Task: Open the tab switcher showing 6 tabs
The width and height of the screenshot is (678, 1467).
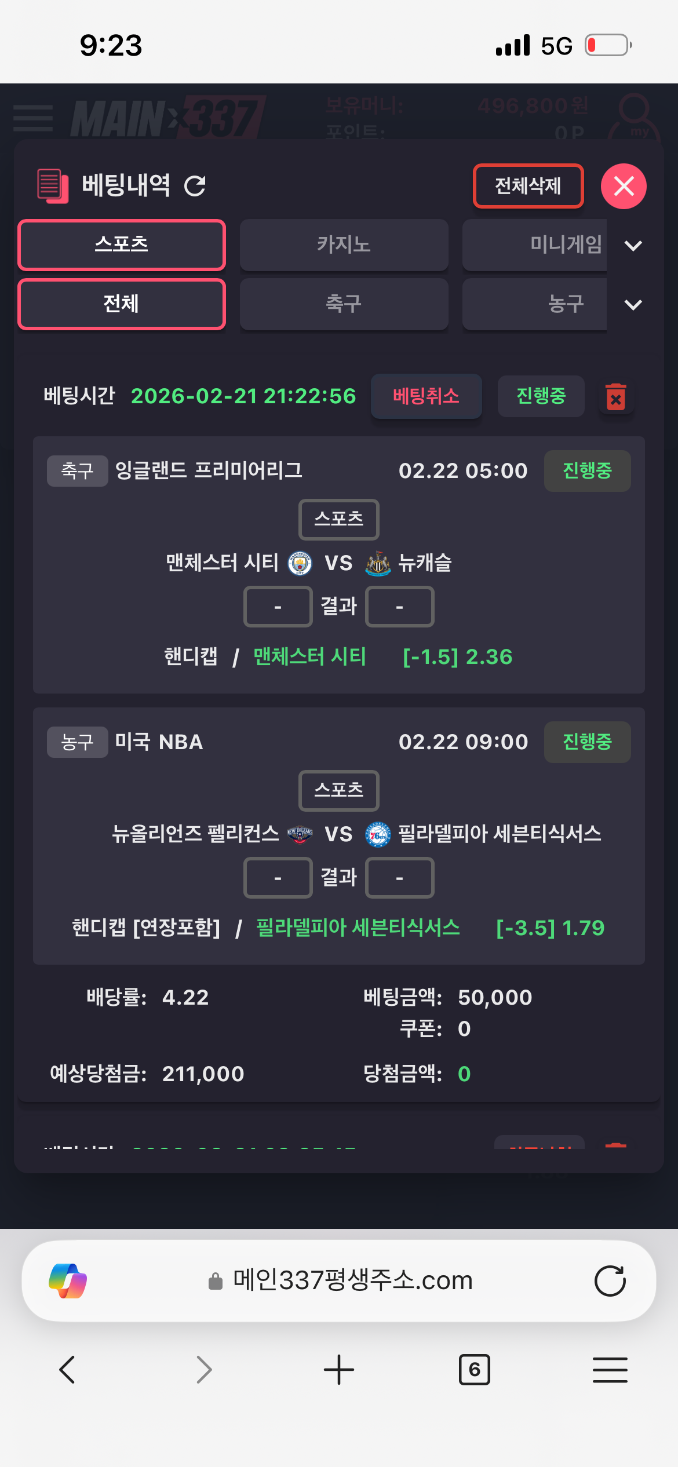Action: pyautogui.click(x=475, y=1370)
